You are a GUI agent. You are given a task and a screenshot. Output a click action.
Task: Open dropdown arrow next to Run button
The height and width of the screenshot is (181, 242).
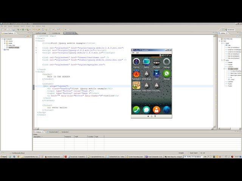pos(25,29)
